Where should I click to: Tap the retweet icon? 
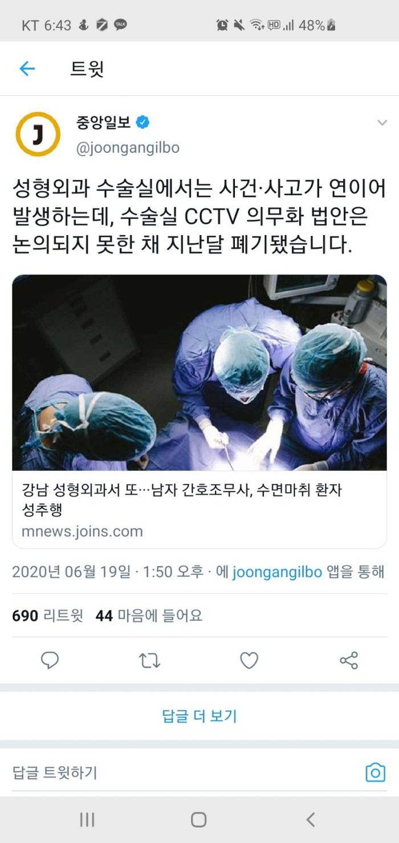[x=149, y=660]
